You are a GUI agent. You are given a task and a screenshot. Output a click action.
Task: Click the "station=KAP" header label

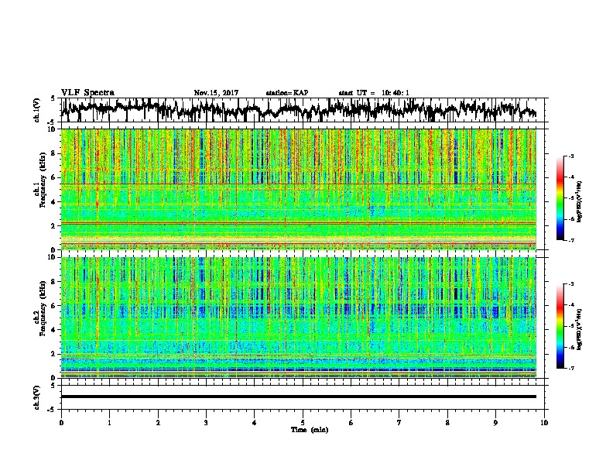pos(287,93)
